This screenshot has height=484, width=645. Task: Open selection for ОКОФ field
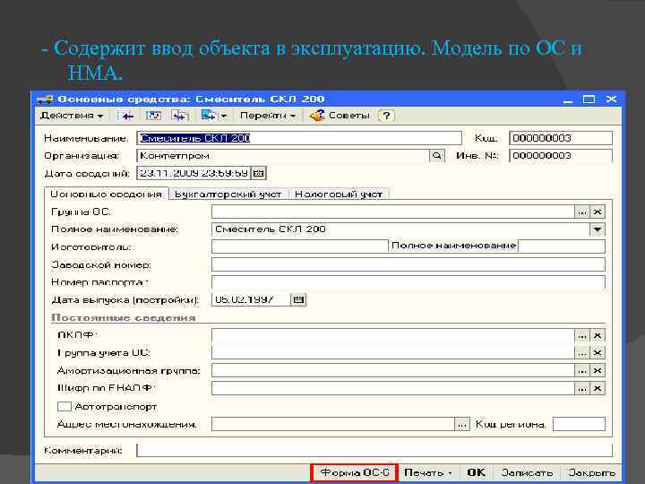click(x=581, y=335)
